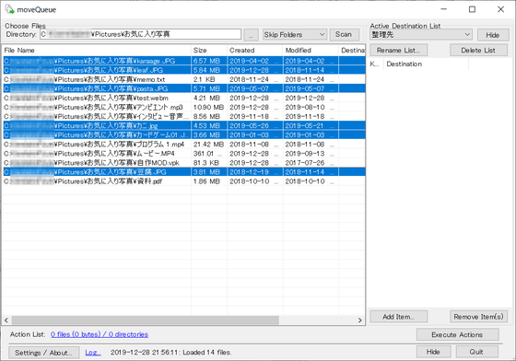This screenshot has width=516, height=361.
Task: Select the 自作MOD.vpk file row
Action: 184,163
